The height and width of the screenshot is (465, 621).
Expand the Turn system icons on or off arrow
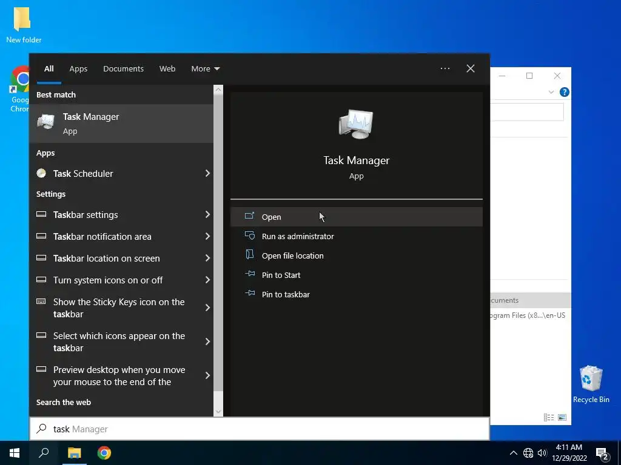click(x=207, y=280)
